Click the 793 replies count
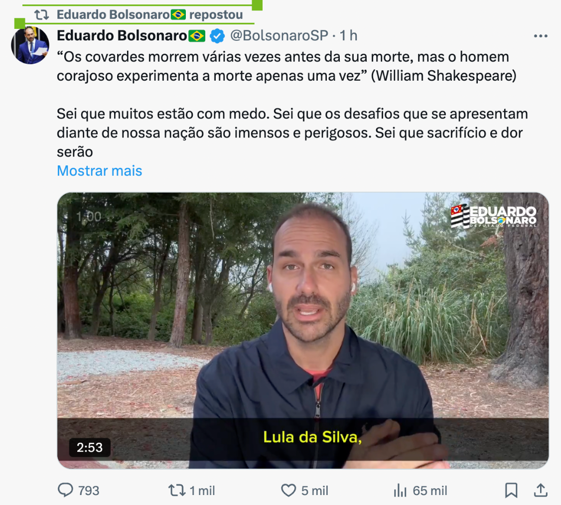This screenshot has height=505, width=561. tap(88, 491)
